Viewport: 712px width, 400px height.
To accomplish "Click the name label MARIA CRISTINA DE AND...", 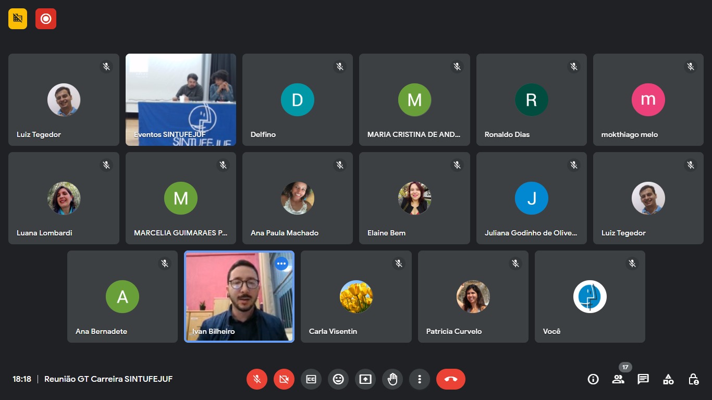I will pos(414,134).
